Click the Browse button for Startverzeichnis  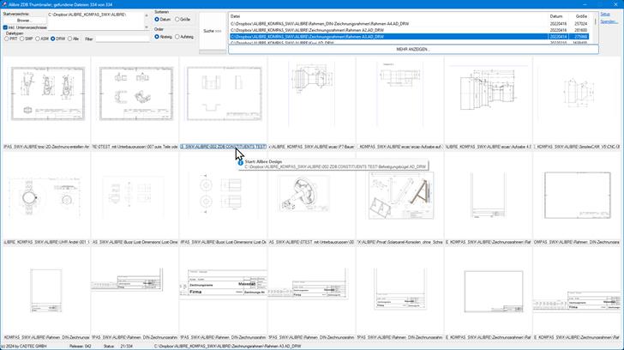click(23, 21)
